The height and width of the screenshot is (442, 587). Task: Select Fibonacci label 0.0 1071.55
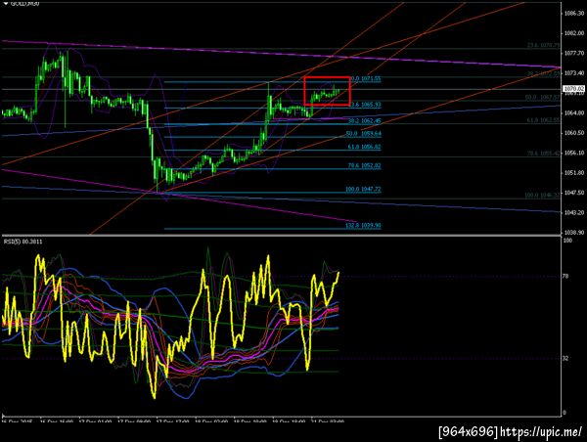(366, 78)
